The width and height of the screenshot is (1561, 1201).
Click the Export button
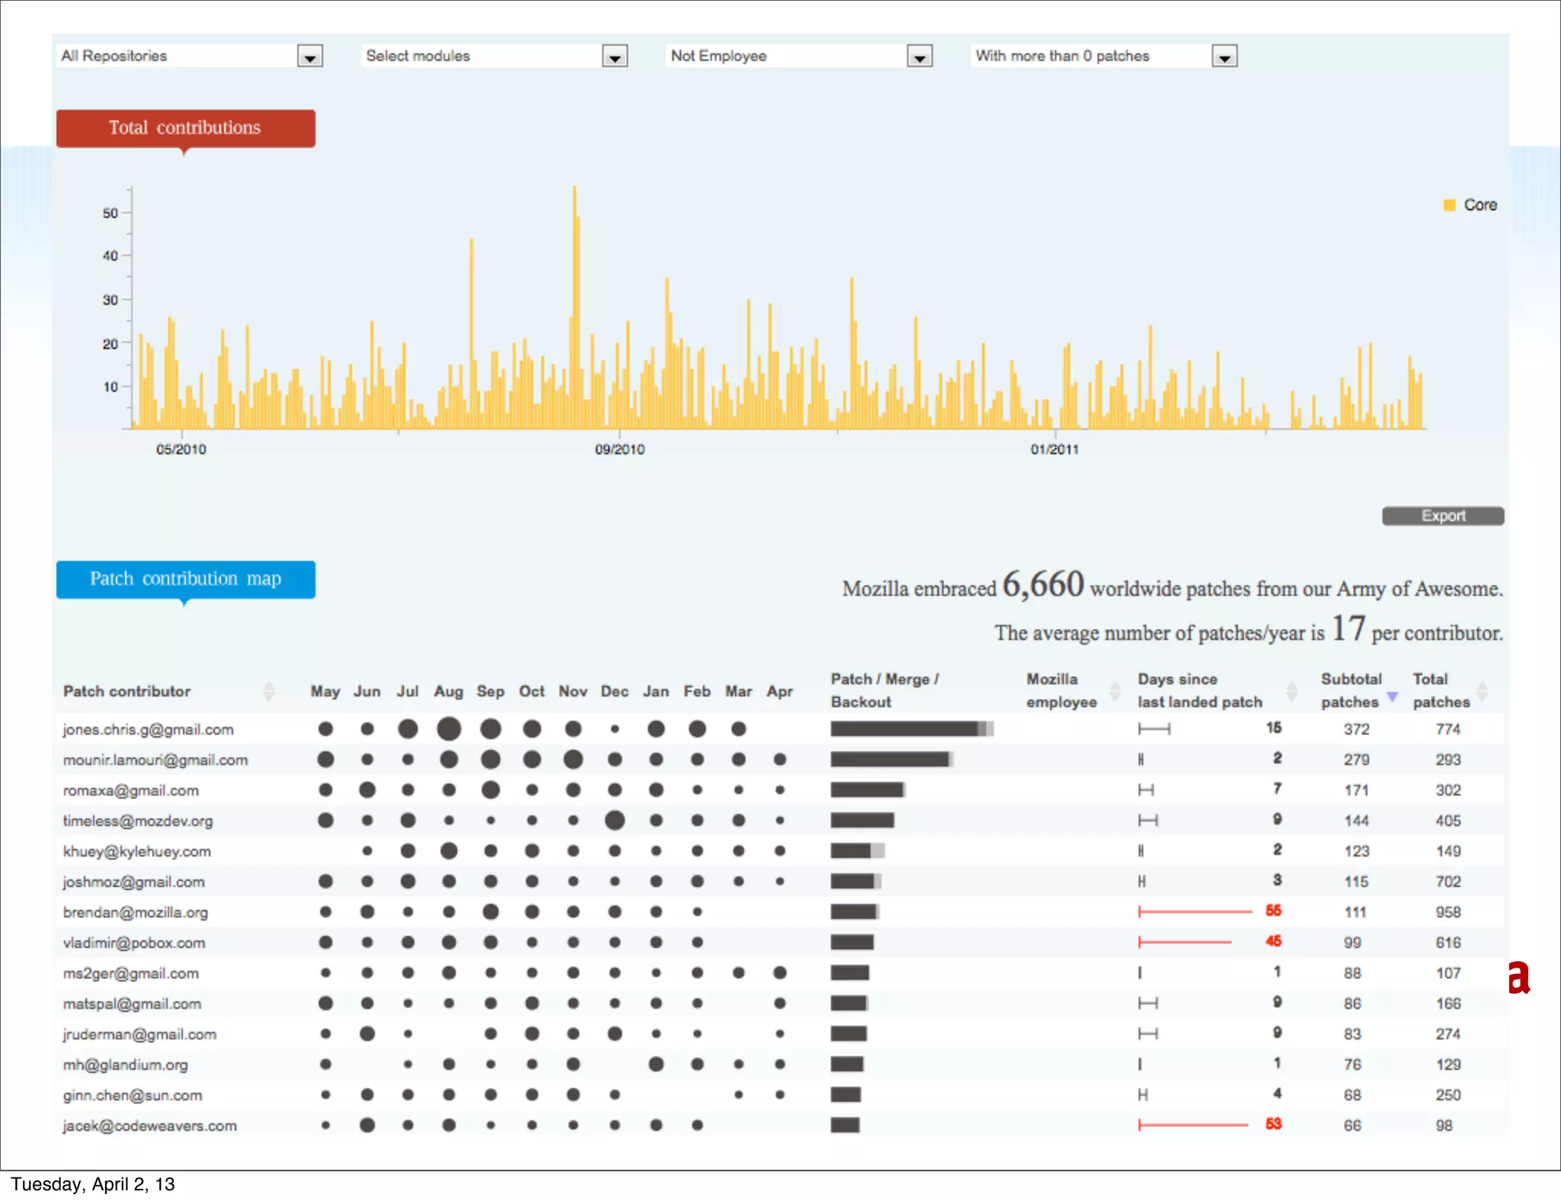[x=1442, y=516]
